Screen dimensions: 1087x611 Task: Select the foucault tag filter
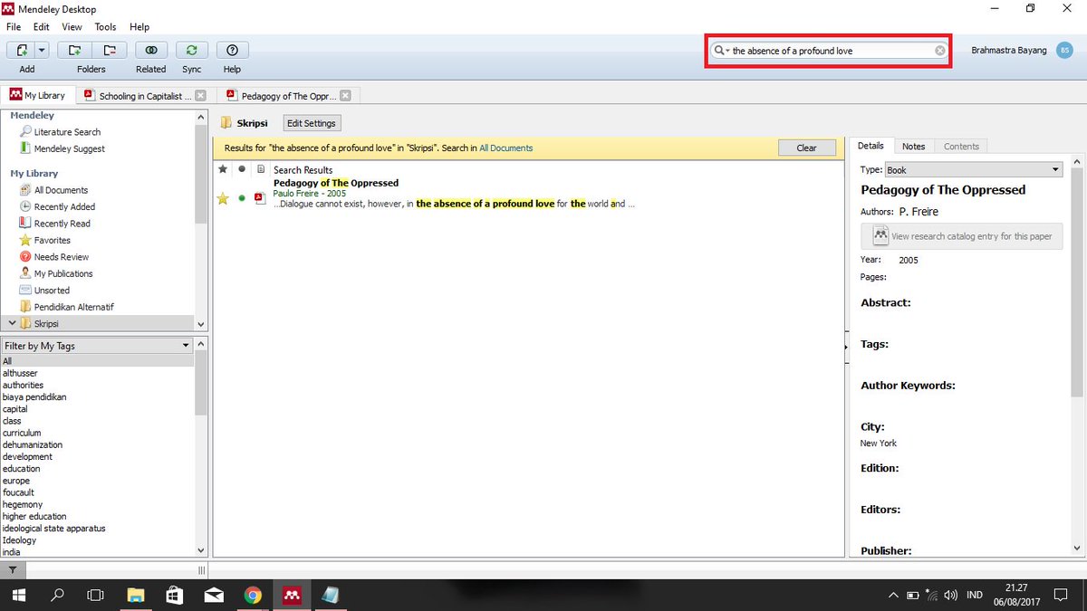tap(18, 492)
